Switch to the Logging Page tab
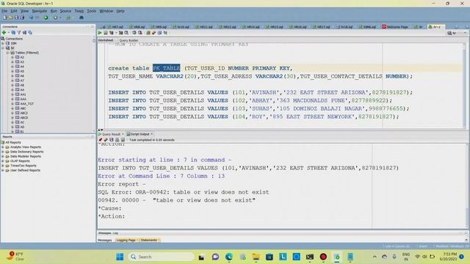Viewport: 470px width, 264px height. pyautogui.click(x=126, y=240)
